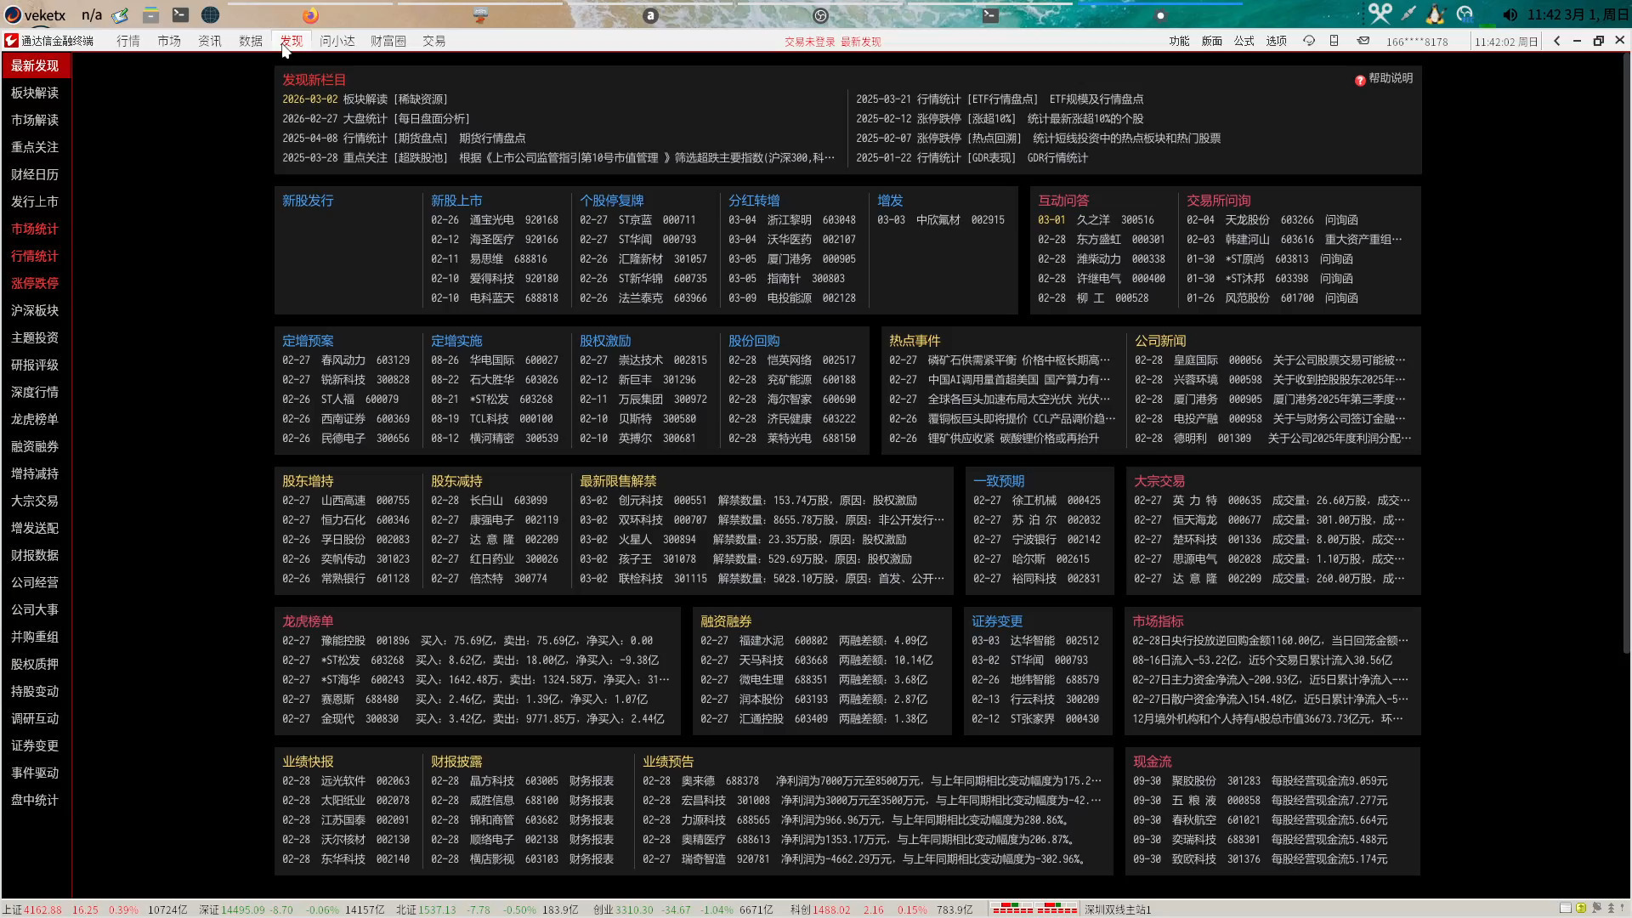This screenshot has height=918, width=1632.
Task: Switch to the 交易 tab
Action: 434,41
